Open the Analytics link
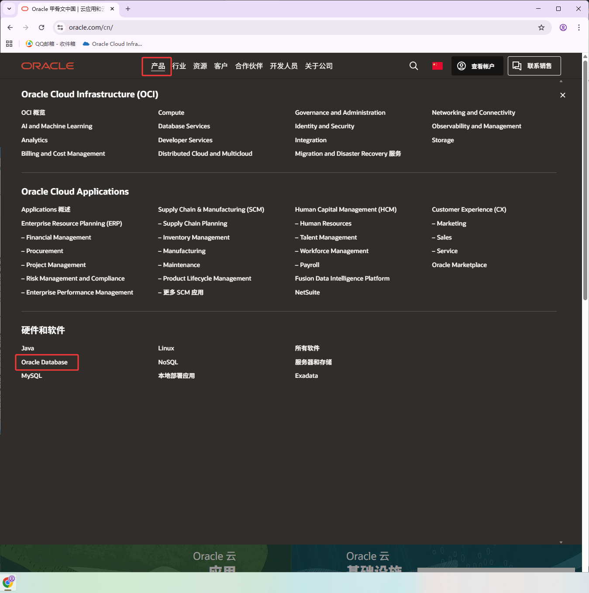 [34, 140]
